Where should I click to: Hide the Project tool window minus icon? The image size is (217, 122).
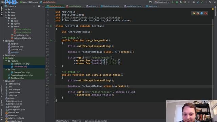tap(43, 6)
